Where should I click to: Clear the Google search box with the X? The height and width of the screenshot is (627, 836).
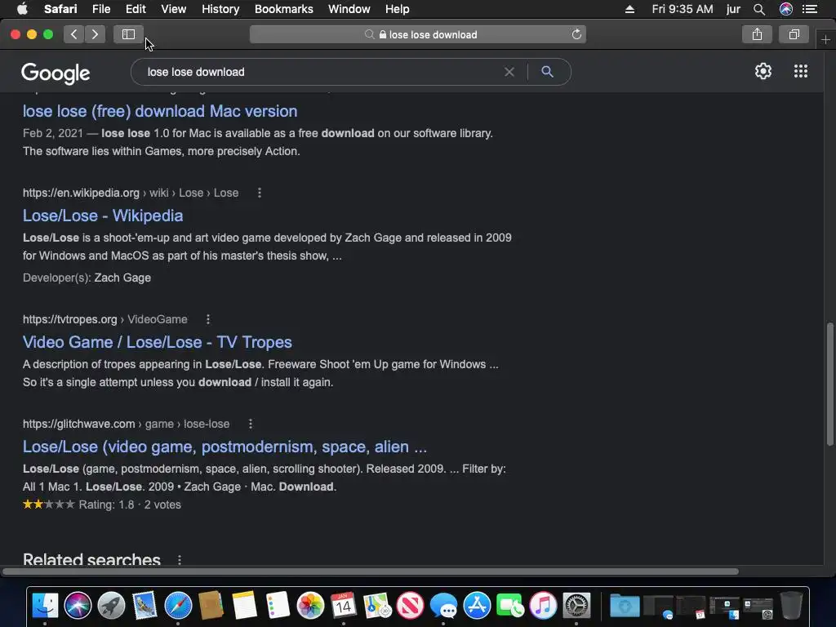click(509, 72)
